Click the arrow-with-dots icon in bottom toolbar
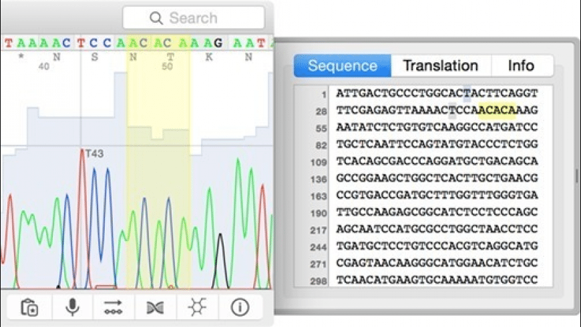 pyautogui.click(x=114, y=307)
